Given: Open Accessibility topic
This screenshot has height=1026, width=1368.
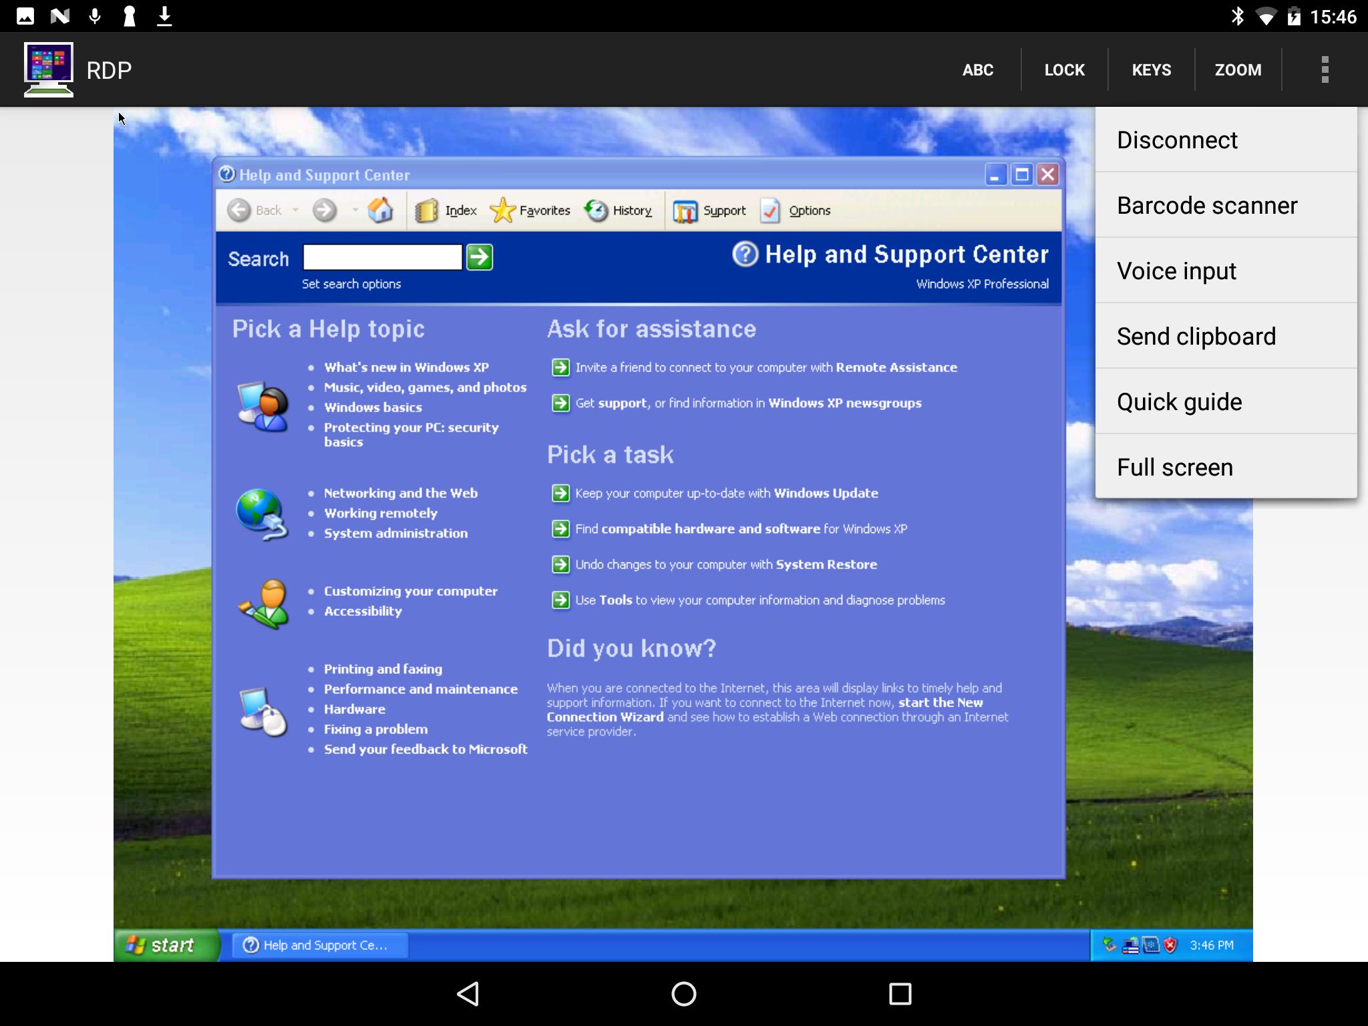Looking at the screenshot, I should 363,611.
